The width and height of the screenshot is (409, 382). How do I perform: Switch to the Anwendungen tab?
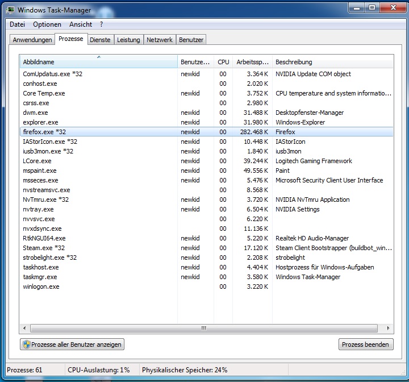pos(32,40)
